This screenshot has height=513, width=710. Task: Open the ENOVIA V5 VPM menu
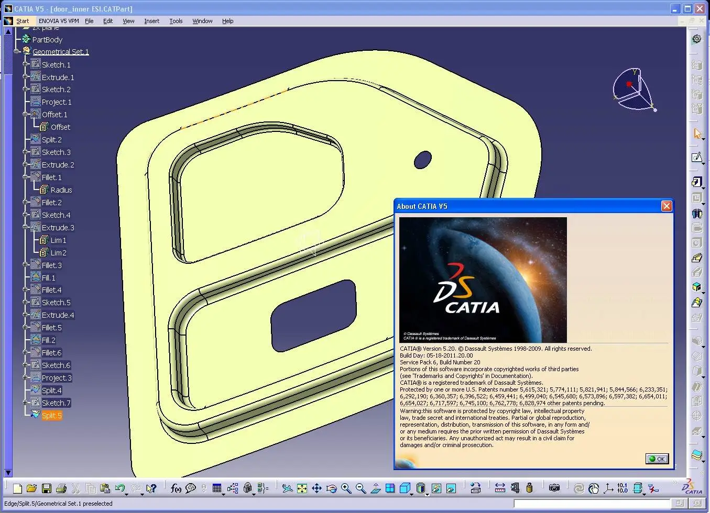point(59,21)
